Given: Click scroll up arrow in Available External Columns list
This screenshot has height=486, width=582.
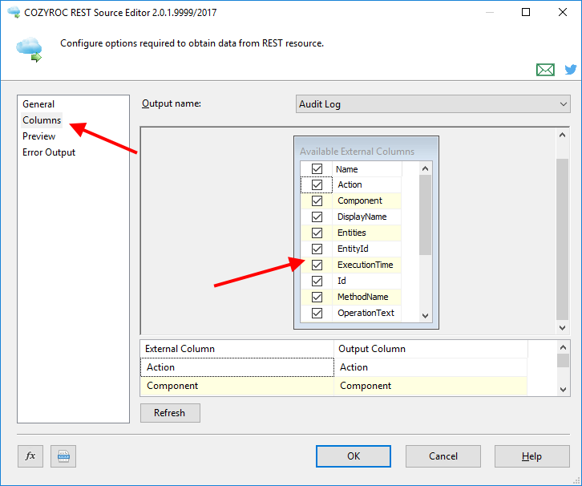Looking at the screenshot, I should (426, 168).
